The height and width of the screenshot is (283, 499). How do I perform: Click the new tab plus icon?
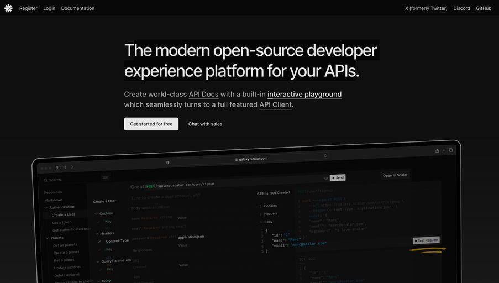pyautogui.click(x=444, y=150)
